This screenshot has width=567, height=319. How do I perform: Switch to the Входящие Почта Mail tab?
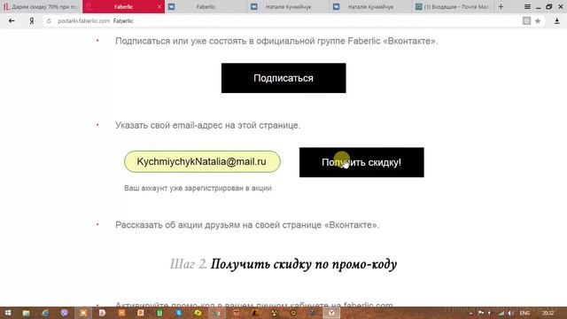453,6
